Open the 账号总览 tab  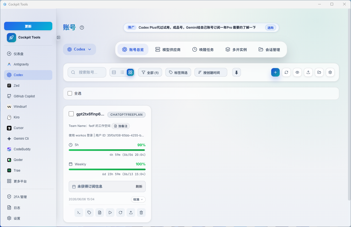[133, 49]
